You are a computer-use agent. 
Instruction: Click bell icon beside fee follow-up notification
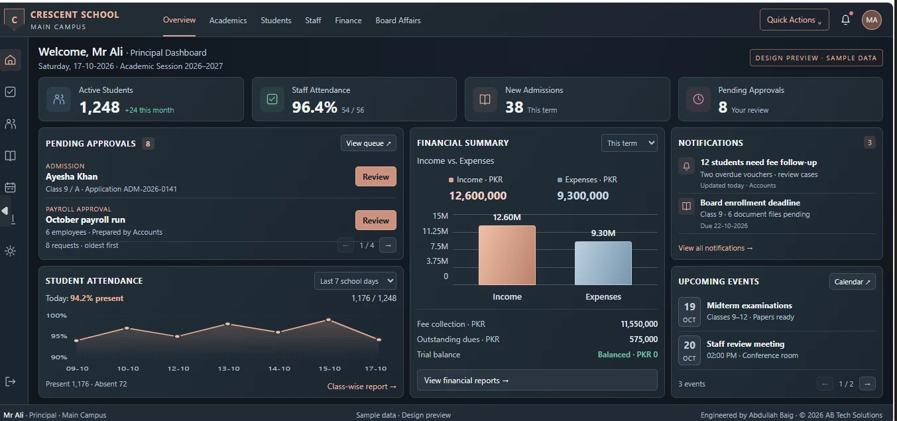[x=686, y=166]
